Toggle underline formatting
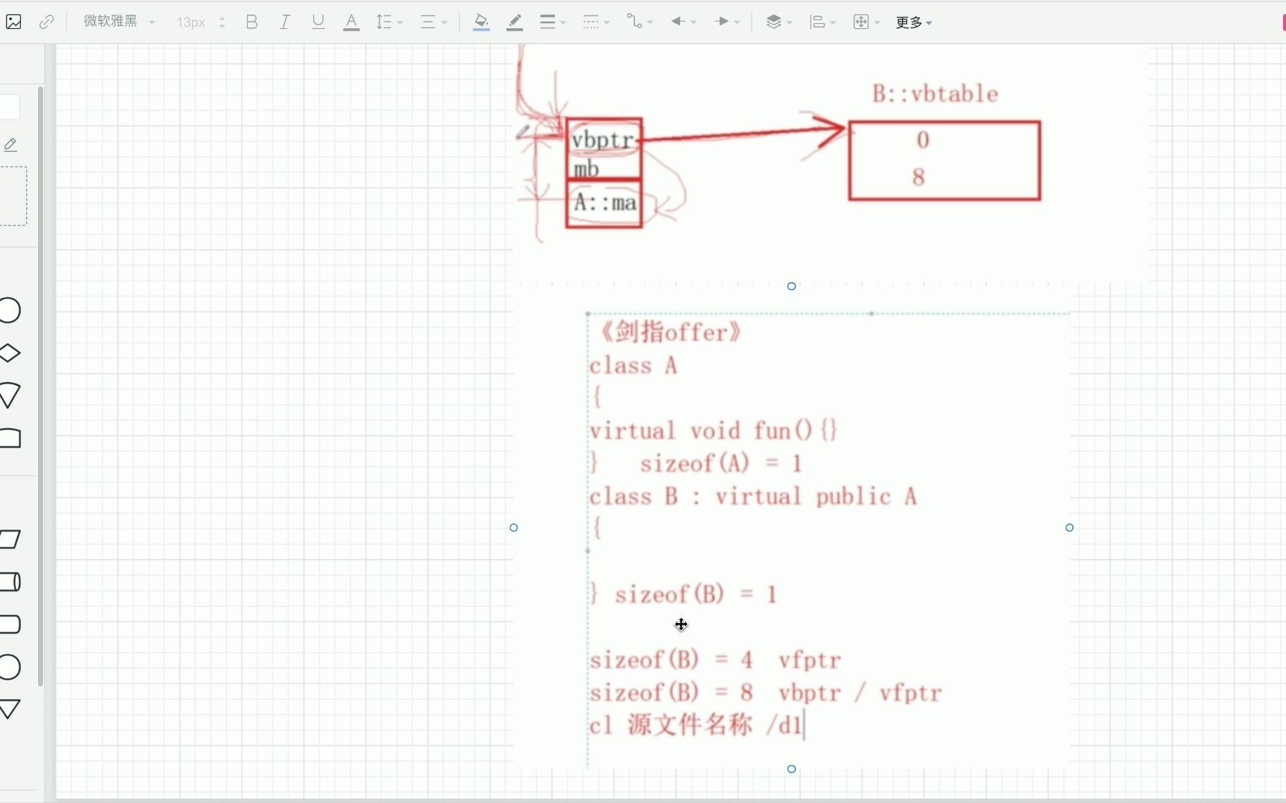This screenshot has width=1286, height=803. click(318, 22)
